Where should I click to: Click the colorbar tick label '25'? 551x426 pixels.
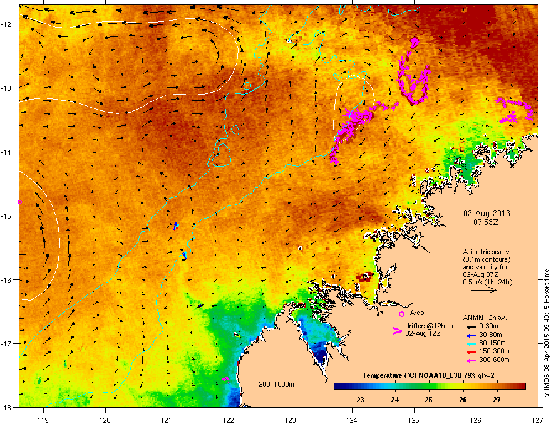pyautogui.click(x=428, y=400)
